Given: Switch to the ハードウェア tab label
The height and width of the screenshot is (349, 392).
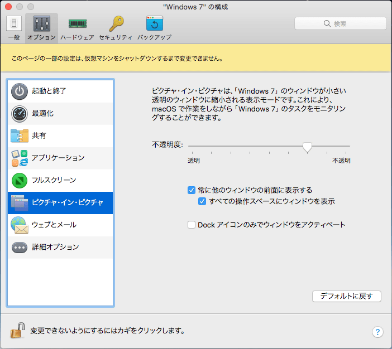Looking at the screenshot, I should [77, 37].
